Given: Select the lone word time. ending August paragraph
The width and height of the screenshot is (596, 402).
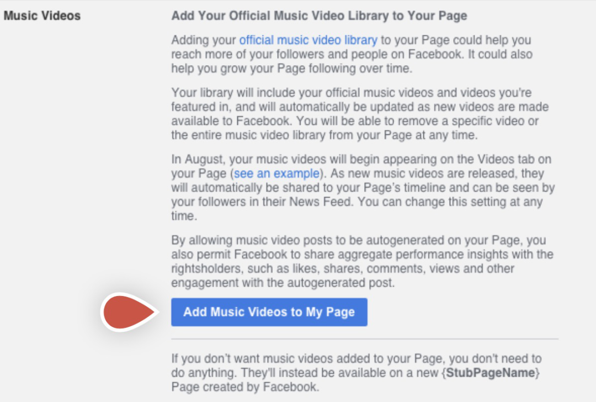Looking at the screenshot, I should tap(184, 216).
